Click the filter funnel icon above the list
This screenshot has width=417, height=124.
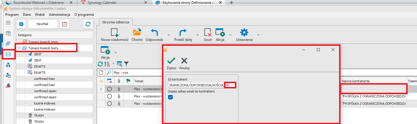click(126, 64)
